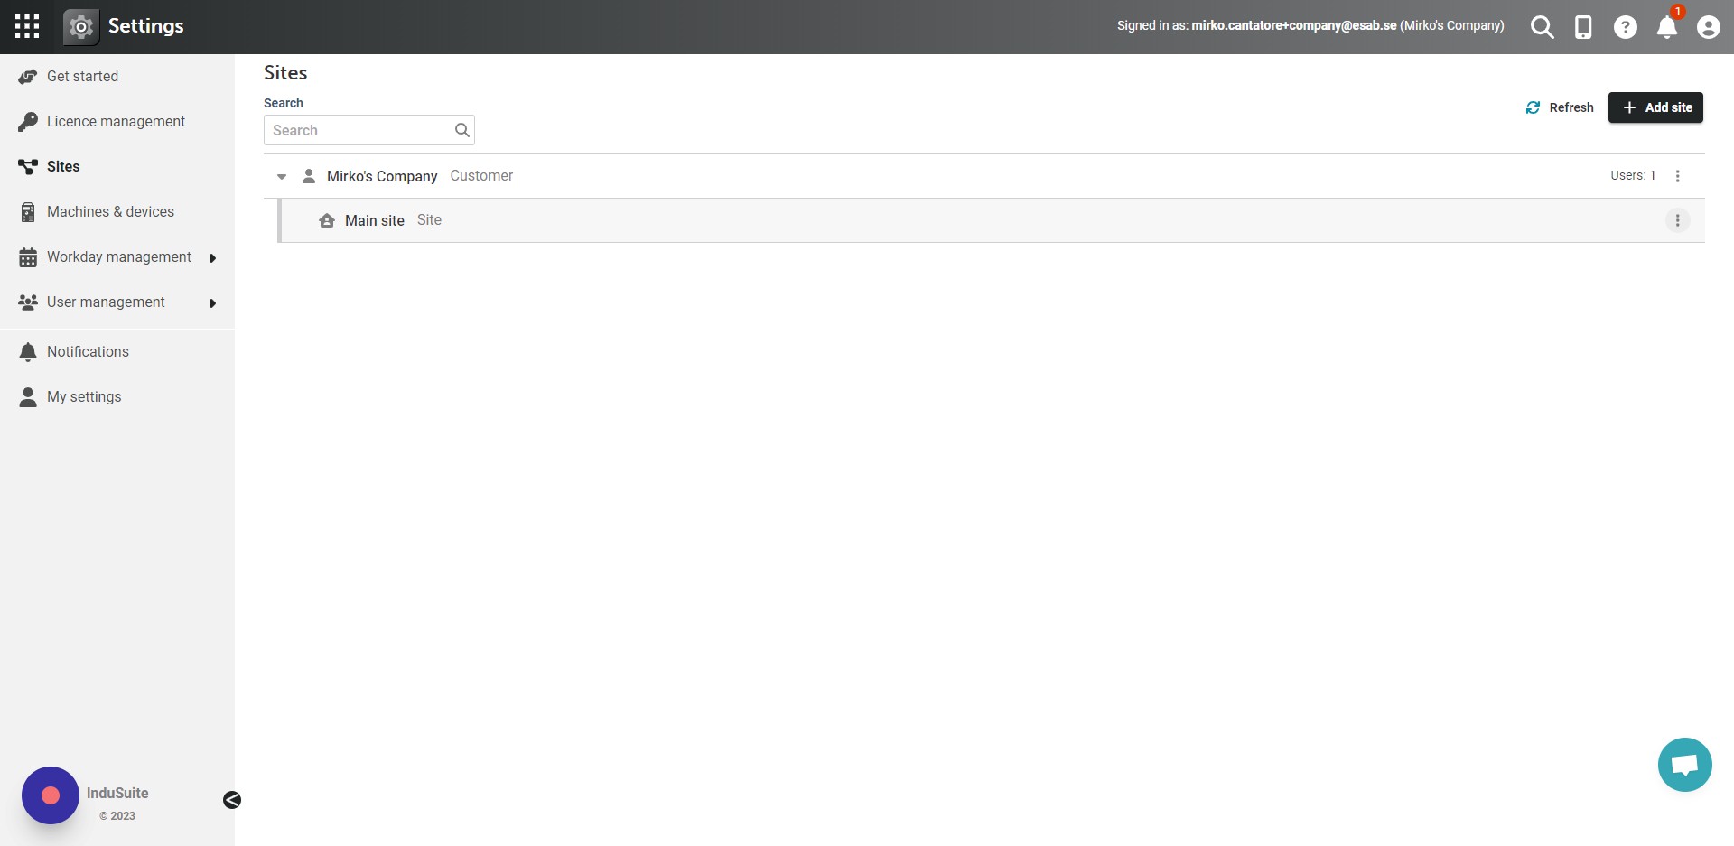Click the Machines & devices icon

(x=28, y=212)
